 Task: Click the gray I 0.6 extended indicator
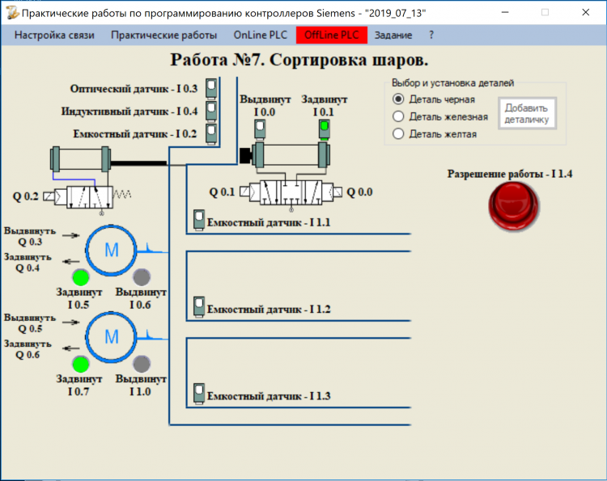tap(142, 276)
